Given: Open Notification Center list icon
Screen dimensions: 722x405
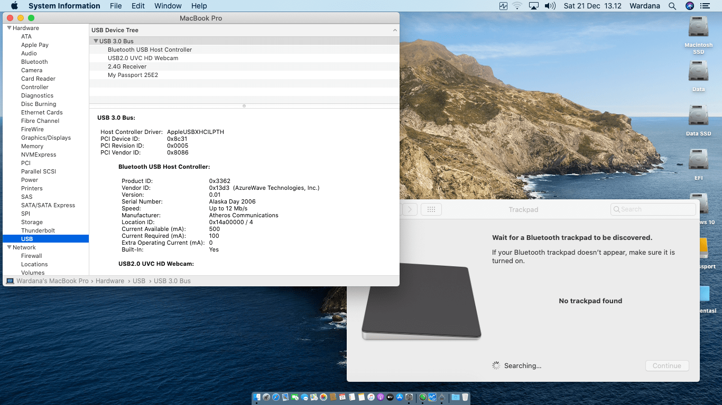Looking at the screenshot, I should (x=705, y=6).
